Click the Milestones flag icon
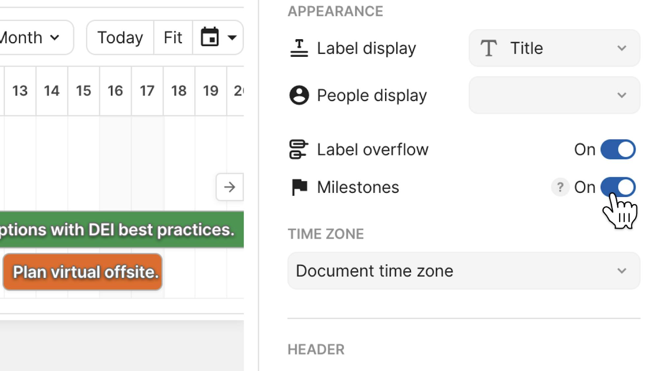Image resolution: width=659 pixels, height=371 pixels. coord(299,187)
